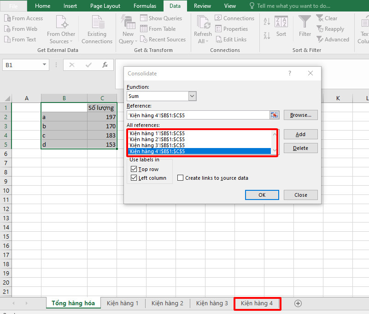Clear the current filter

pyautogui.click(x=327, y=18)
